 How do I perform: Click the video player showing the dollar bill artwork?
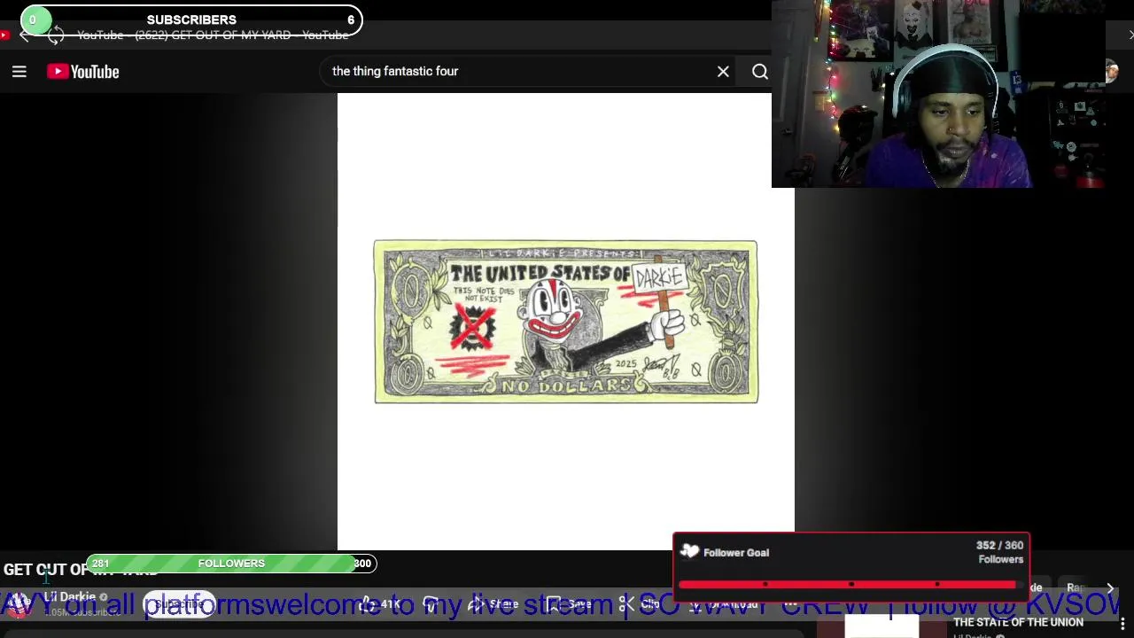point(565,322)
